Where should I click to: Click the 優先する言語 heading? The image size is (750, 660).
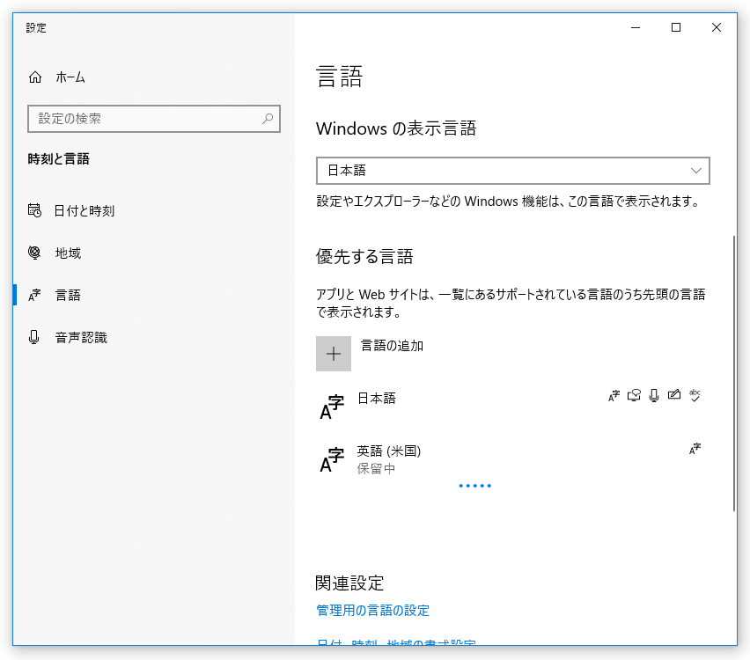pyautogui.click(x=364, y=256)
